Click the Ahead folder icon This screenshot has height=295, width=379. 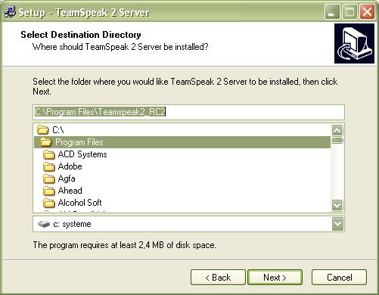pos(49,191)
